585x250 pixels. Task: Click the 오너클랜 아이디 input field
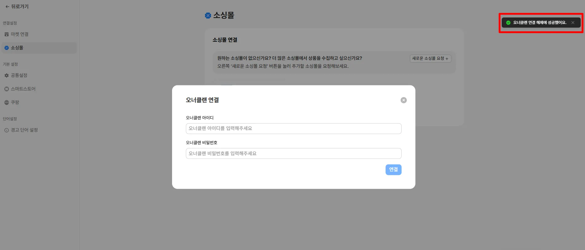click(293, 129)
